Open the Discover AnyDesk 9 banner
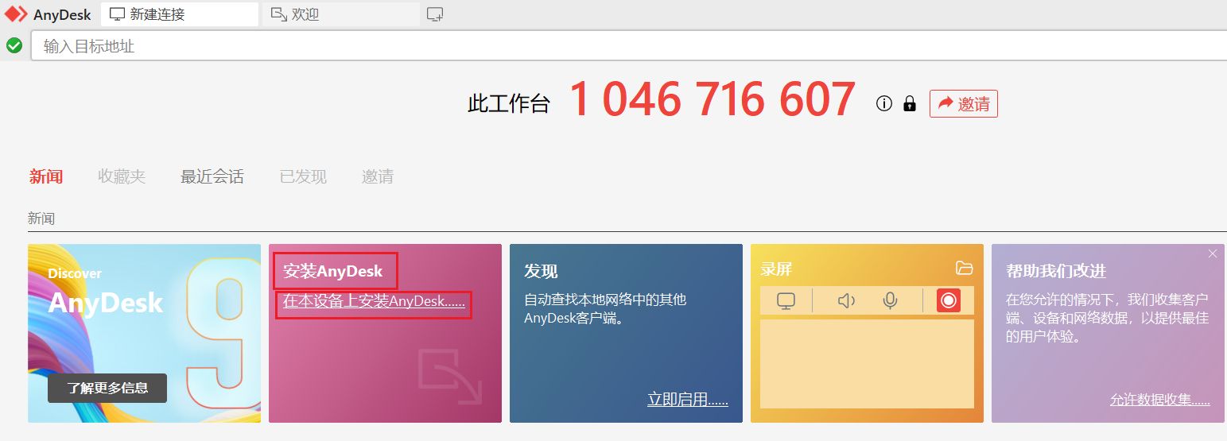1227x441 pixels. 144,333
